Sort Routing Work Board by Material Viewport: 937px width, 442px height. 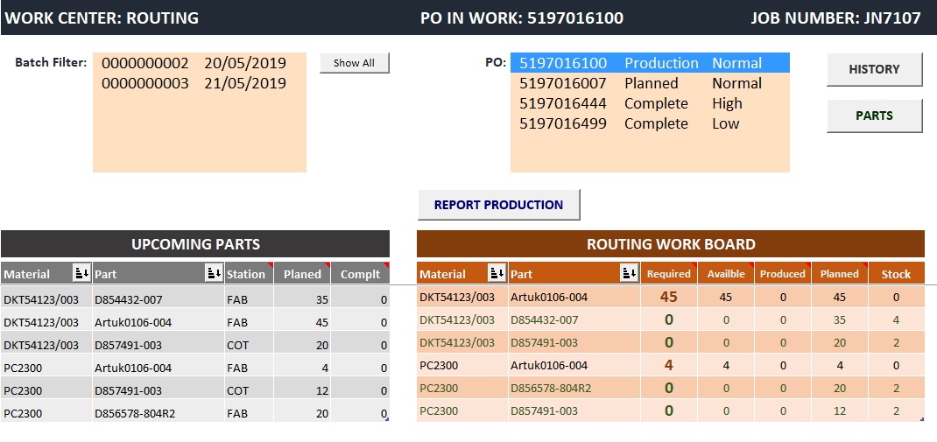[497, 274]
